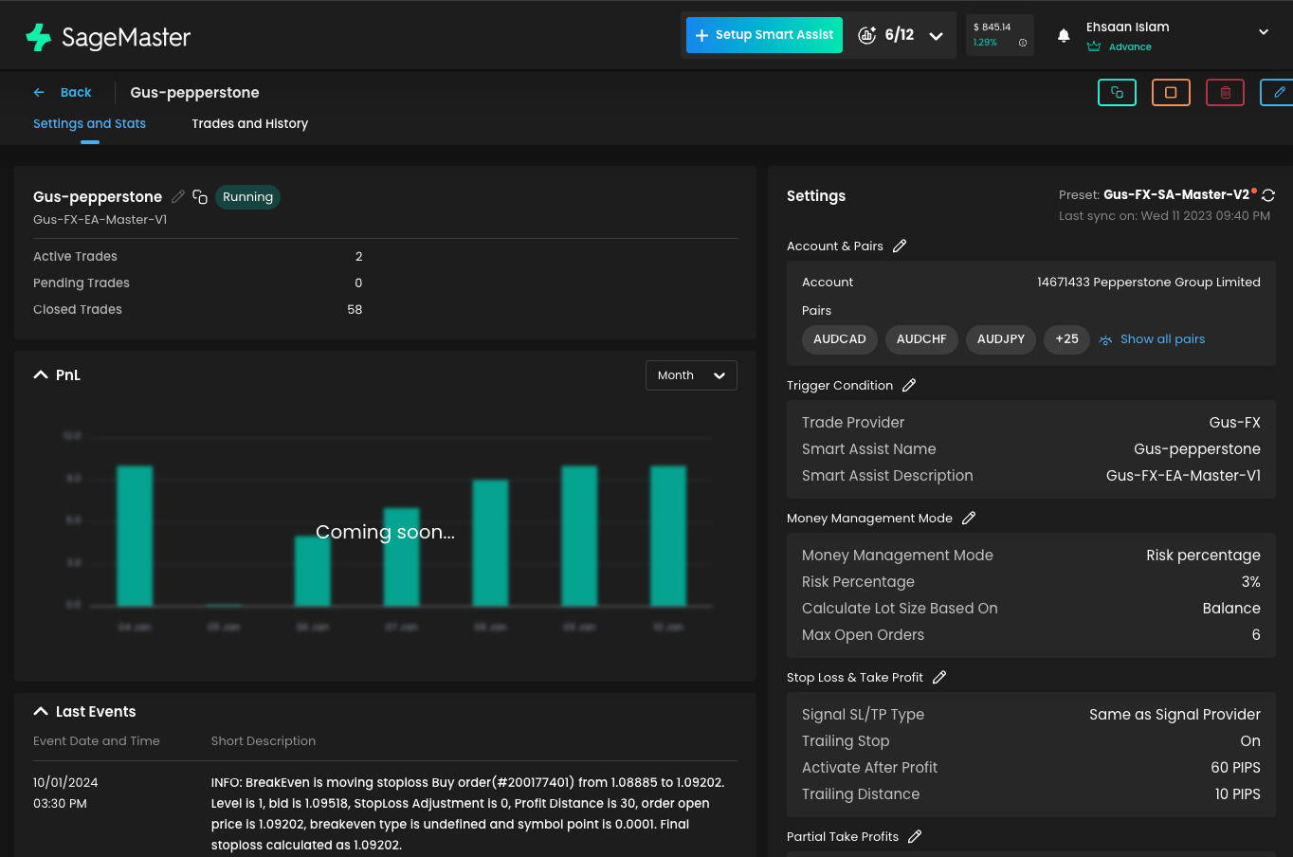1293x857 pixels.
Task: Click the preset sync refresh icon
Action: click(1268, 195)
